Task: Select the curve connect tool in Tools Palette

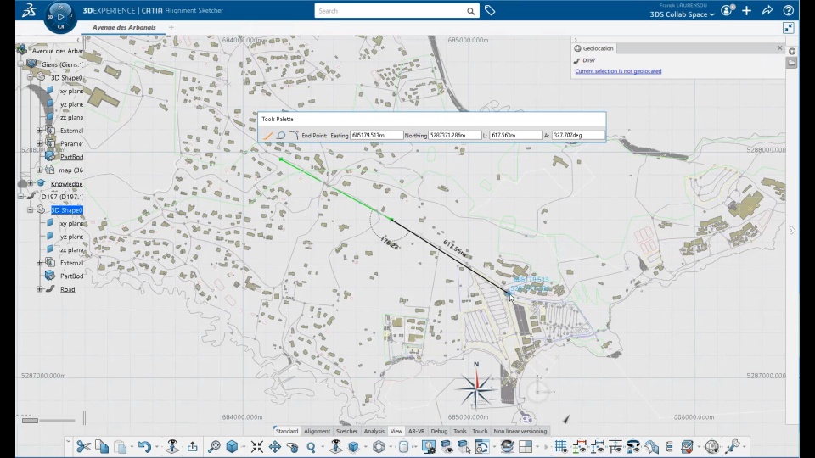Action: (x=295, y=135)
